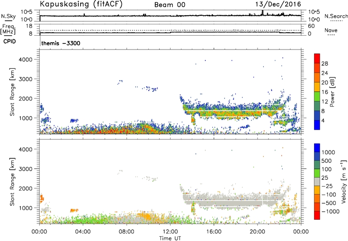Click the '4000' tick of the power panel
Screen dimensions: 348x241
(26, 60)
